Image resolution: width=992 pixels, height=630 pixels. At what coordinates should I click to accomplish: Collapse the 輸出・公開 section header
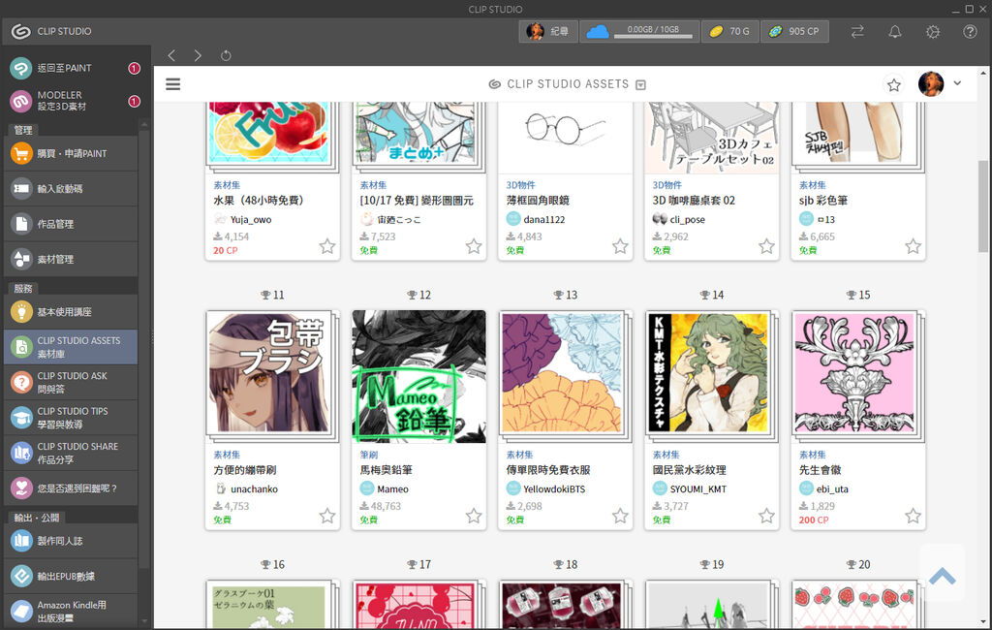pos(37,518)
